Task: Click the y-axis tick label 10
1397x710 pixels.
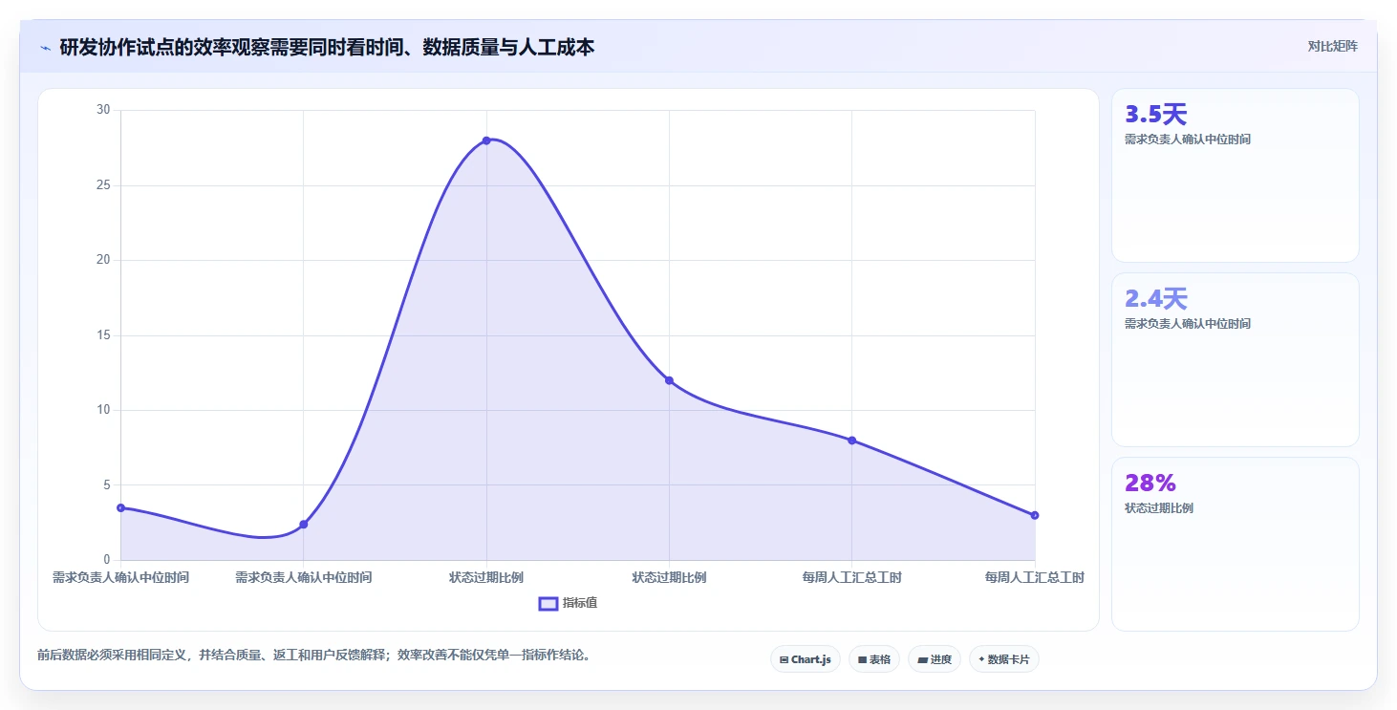Action: coord(103,410)
